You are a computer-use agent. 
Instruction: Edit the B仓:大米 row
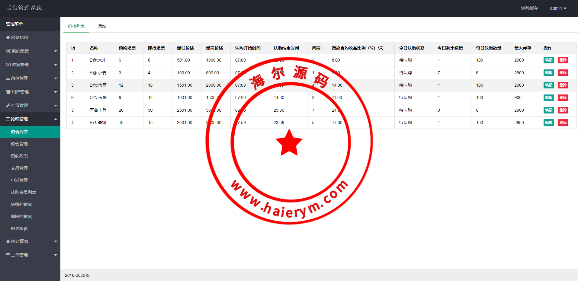click(x=548, y=60)
